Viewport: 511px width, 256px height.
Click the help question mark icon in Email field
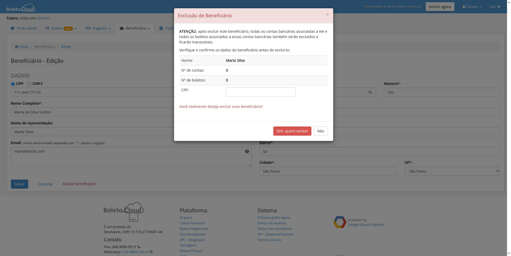pyautogui.click(x=247, y=151)
